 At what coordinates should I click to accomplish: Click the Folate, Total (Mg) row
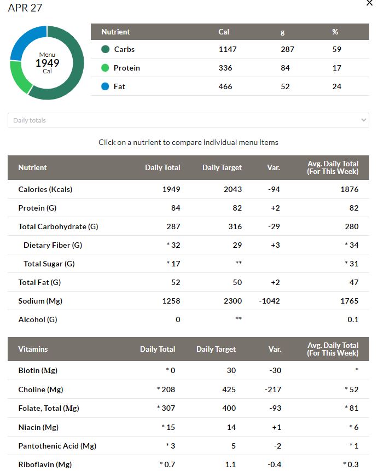point(188,408)
